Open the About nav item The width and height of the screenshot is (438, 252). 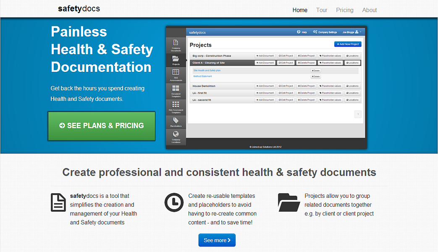click(369, 10)
